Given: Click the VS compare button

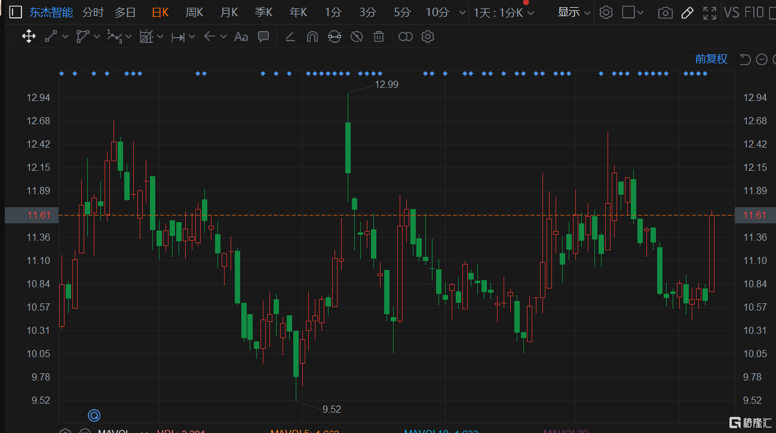Looking at the screenshot, I should point(731,13).
